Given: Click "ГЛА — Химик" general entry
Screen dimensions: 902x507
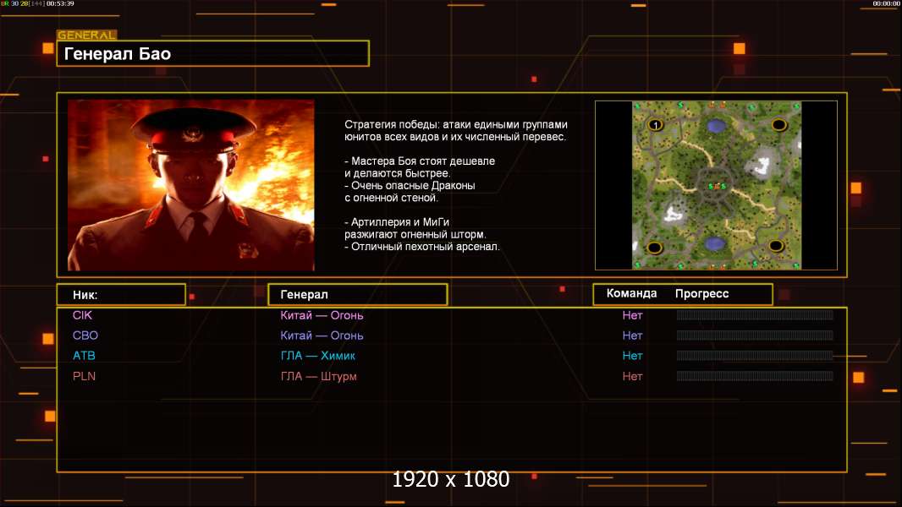Looking at the screenshot, I should point(317,356).
